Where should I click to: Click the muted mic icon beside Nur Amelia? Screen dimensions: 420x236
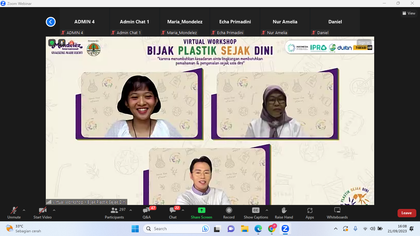click(264, 33)
